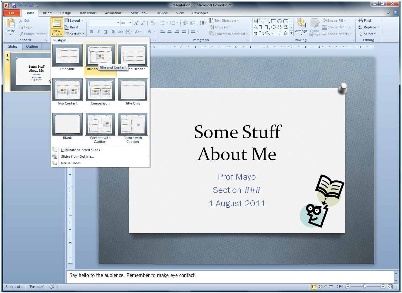Open the Section dropdown

pyautogui.click(x=75, y=34)
